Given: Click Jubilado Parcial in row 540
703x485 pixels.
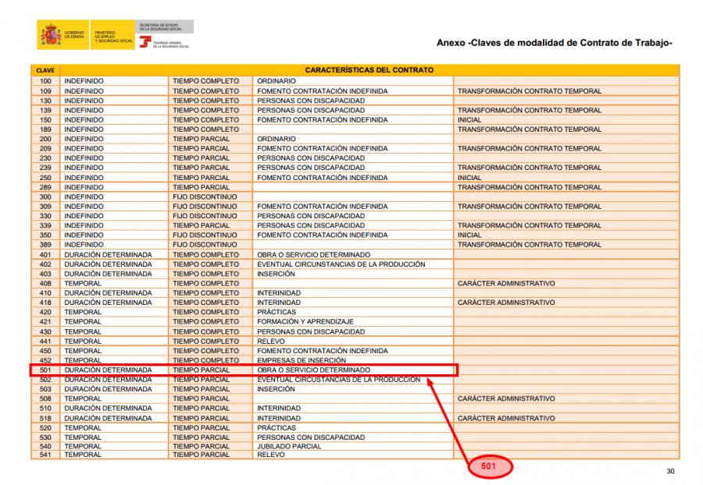Looking at the screenshot, I should tap(289, 445).
